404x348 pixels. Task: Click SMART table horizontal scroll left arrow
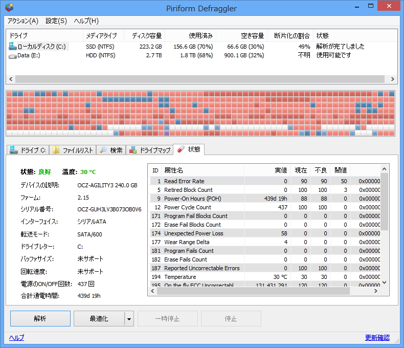tap(152, 291)
